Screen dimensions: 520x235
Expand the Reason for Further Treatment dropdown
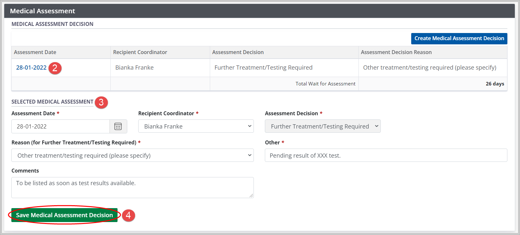click(132, 155)
